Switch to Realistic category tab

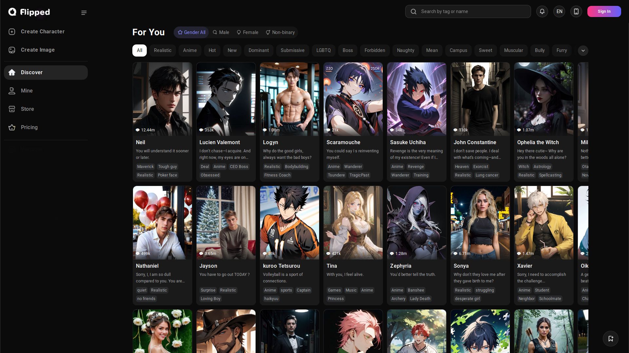pos(162,50)
